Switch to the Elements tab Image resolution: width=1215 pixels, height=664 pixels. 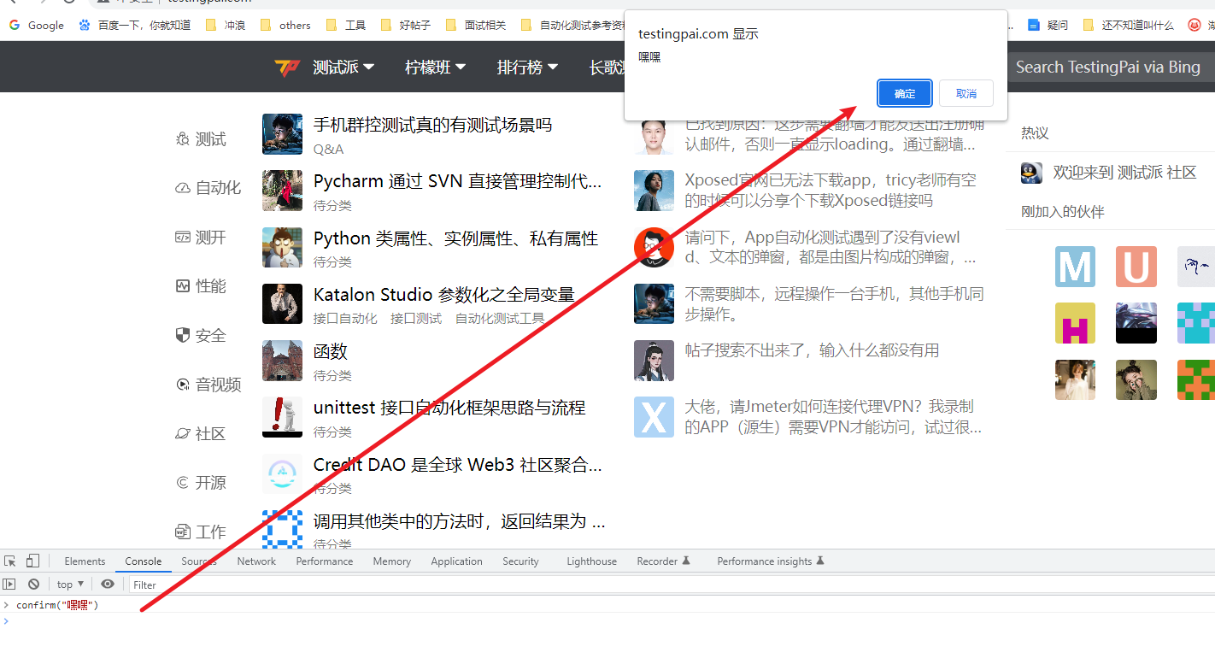click(85, 561)
